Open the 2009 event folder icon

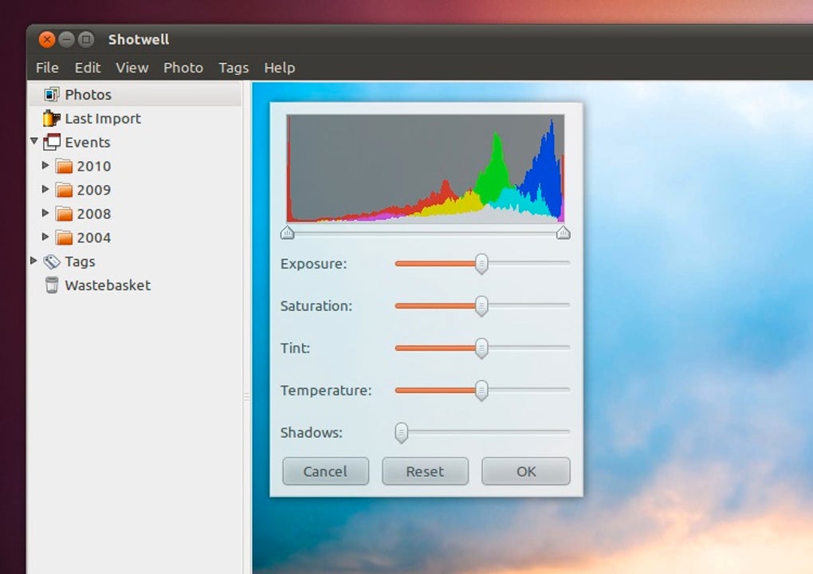64,191
